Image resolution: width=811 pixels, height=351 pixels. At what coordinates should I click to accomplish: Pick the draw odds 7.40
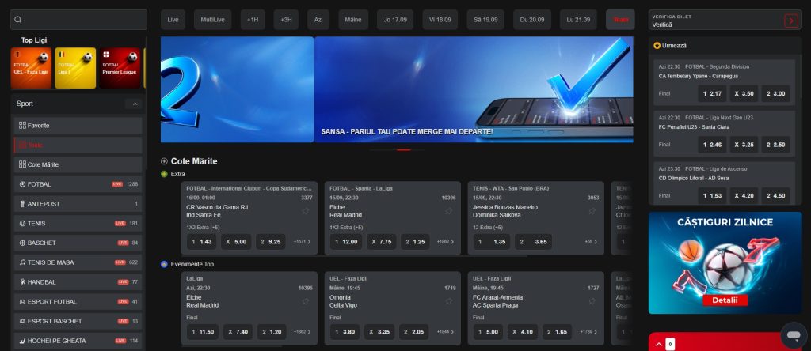coord(238,332)
